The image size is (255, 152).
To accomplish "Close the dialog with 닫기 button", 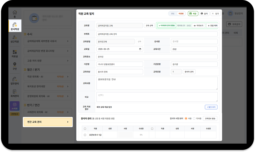I will [x=216, y=14].
